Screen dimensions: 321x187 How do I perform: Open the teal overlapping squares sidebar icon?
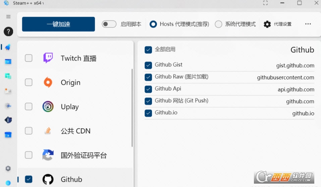[8, 76]
